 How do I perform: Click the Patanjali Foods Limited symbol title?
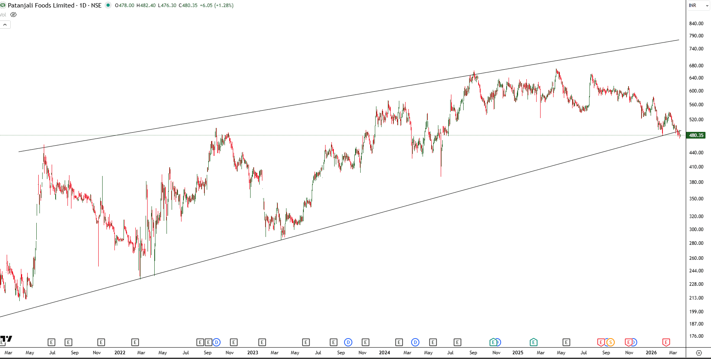tap(41, 6)
